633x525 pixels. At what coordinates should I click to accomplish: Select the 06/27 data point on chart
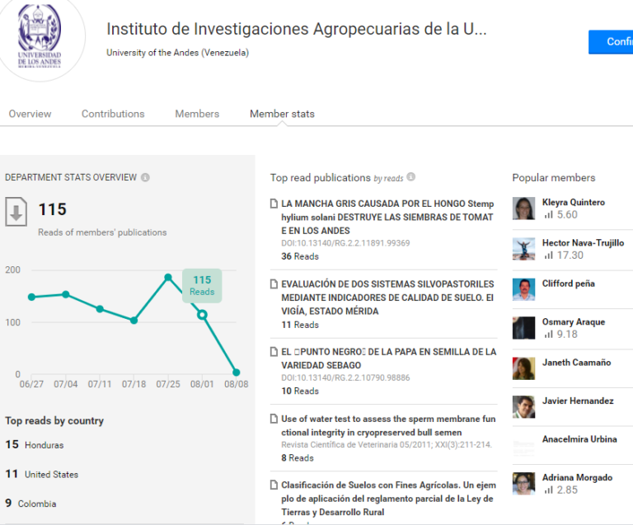click(31, 297)
